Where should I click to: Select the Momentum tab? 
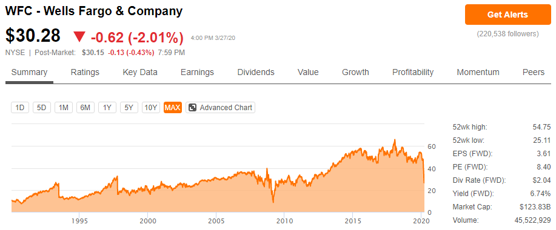(478, 73)
